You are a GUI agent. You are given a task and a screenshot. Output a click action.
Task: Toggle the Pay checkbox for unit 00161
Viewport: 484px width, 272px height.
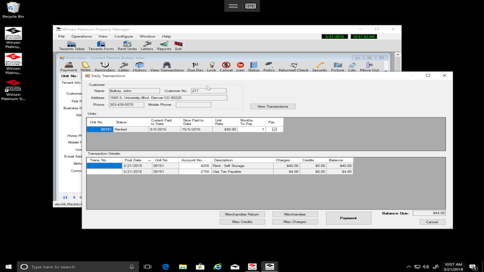[275, 129]
